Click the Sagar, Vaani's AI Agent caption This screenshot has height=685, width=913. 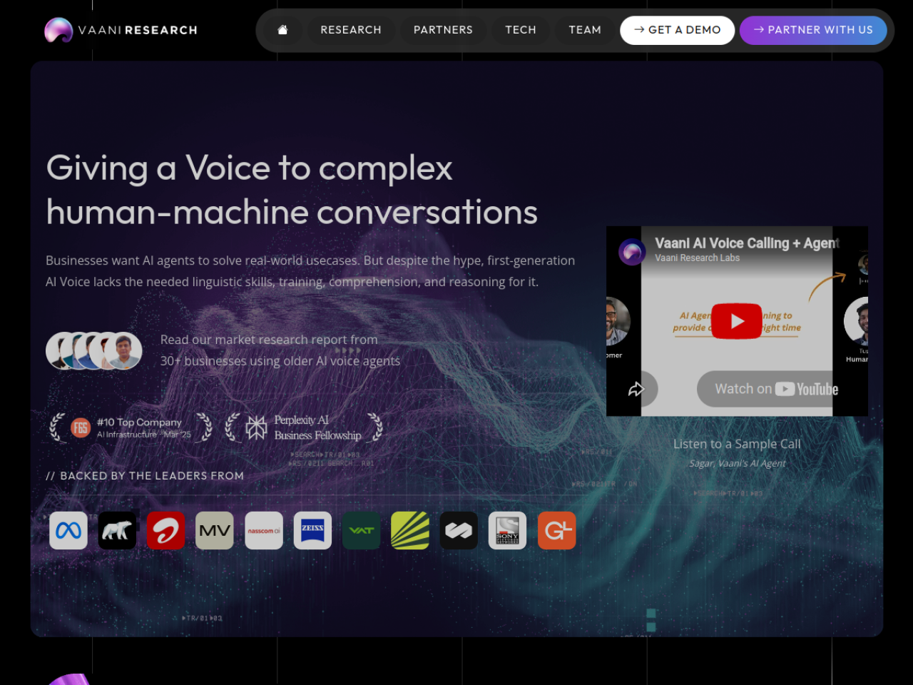coord(737,463)
